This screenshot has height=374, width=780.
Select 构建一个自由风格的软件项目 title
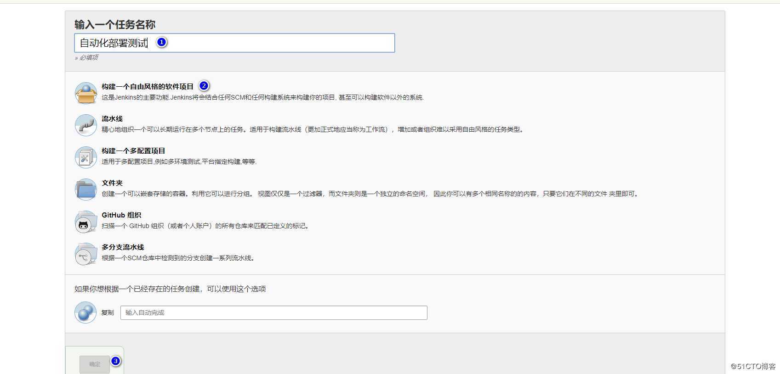coord(148,86)
